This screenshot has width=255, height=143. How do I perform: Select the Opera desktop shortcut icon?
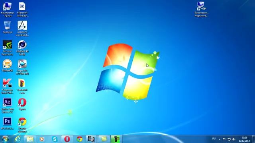(22, 104)
